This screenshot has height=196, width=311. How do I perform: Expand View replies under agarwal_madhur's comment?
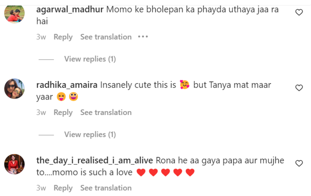pyautogui.click(x=90, y=59)
